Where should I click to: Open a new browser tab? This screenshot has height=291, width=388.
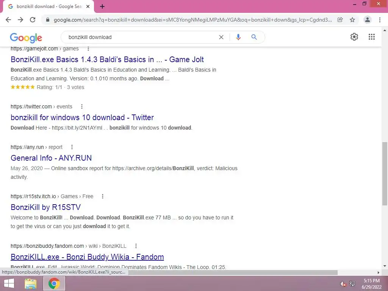(x=102, y=7)
